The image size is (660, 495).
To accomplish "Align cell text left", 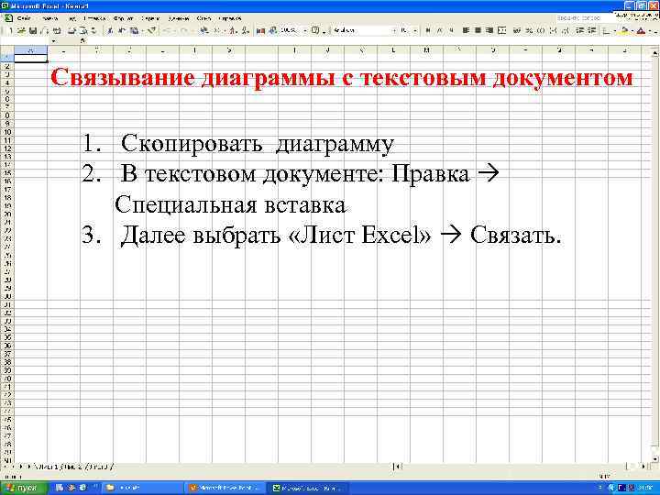I will (x=466, y=30).
